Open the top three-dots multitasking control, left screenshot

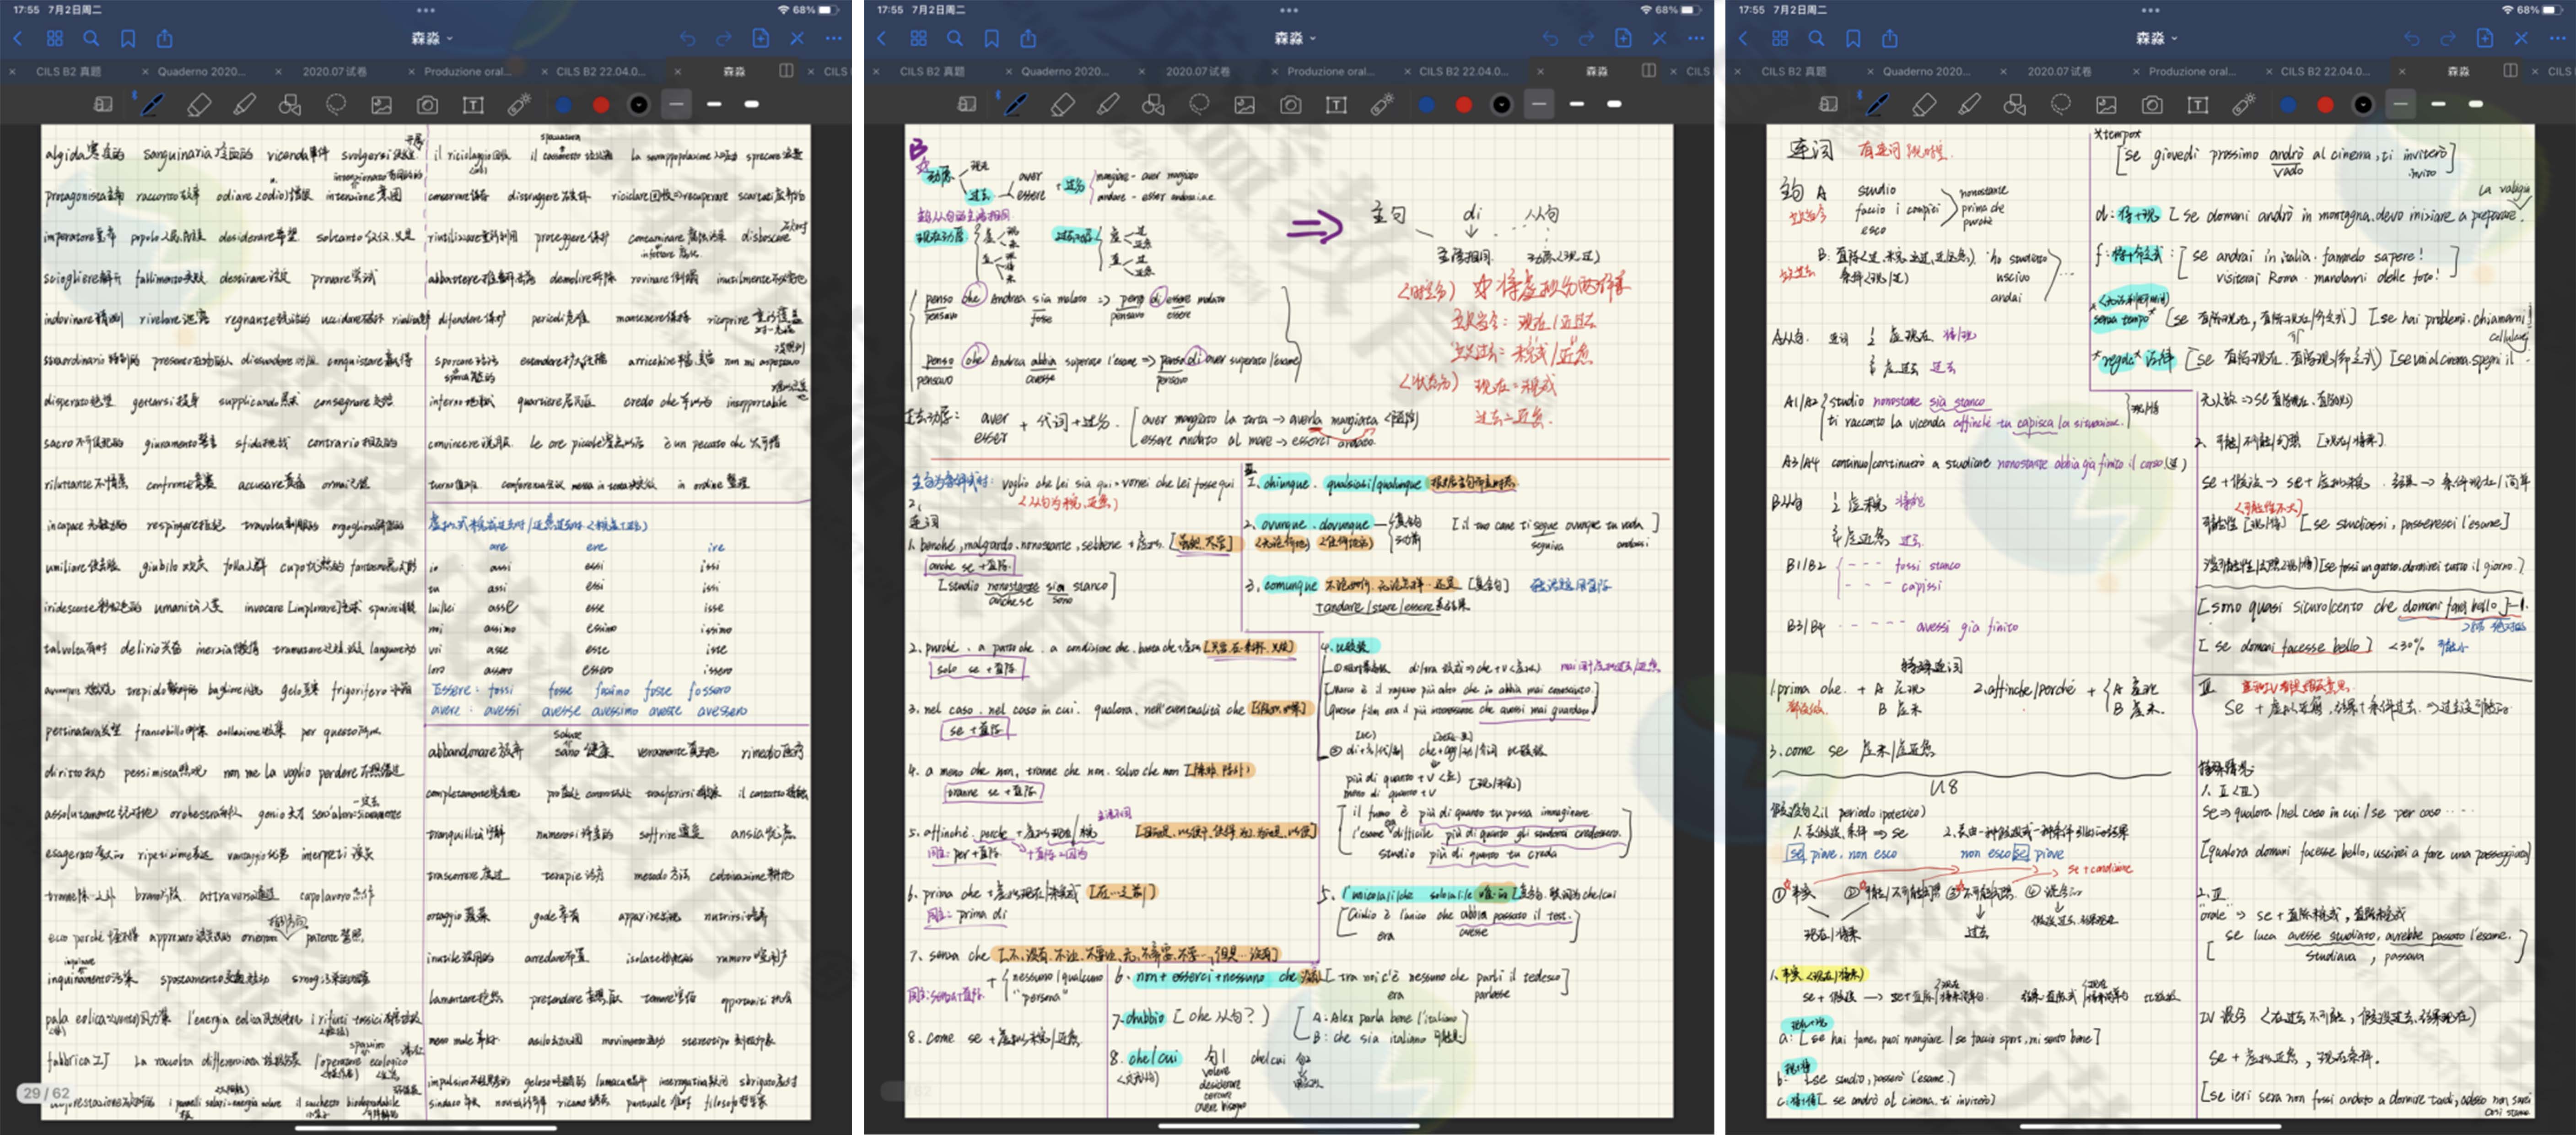click(x=426, y=10)
